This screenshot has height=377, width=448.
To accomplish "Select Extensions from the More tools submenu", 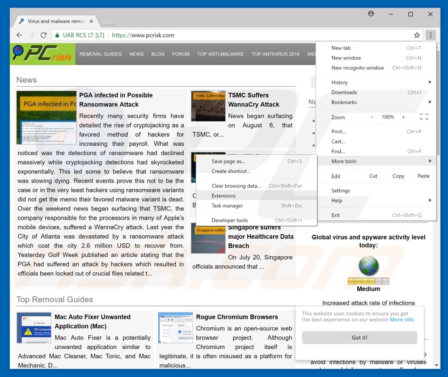I will (223, 196).
